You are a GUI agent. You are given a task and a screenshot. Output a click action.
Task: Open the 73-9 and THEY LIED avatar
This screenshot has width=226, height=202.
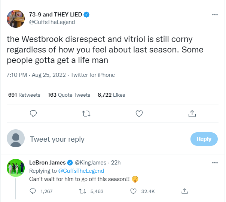pyautogui.click(x=16, y=18)
